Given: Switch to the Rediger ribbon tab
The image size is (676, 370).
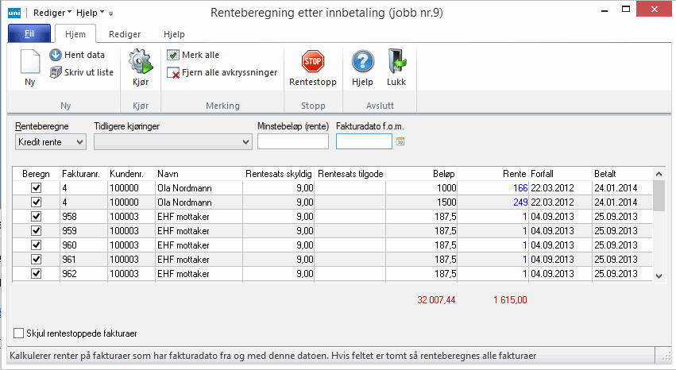Looking at the screenshot, I should [x=125, y=34].
